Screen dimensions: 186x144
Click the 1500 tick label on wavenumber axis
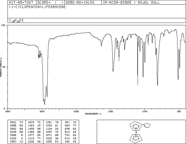coord(111,111)
